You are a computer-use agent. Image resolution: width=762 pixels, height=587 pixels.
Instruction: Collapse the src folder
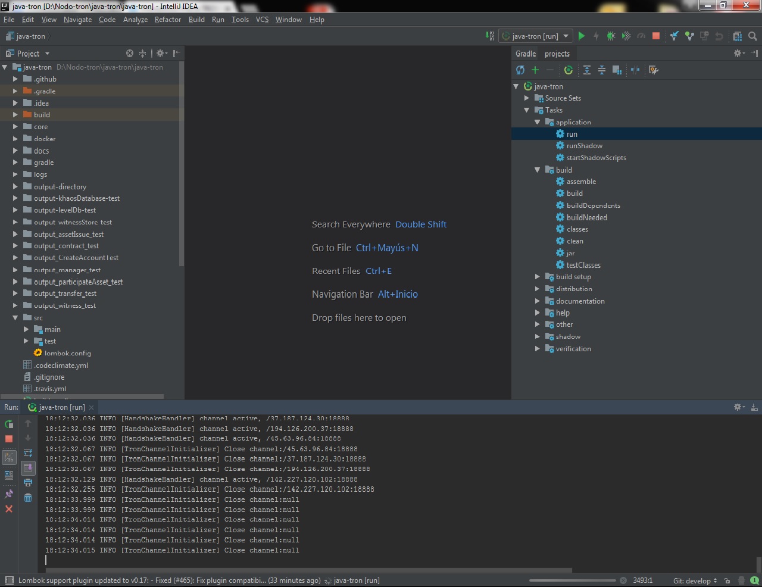(x=16, y=318)
